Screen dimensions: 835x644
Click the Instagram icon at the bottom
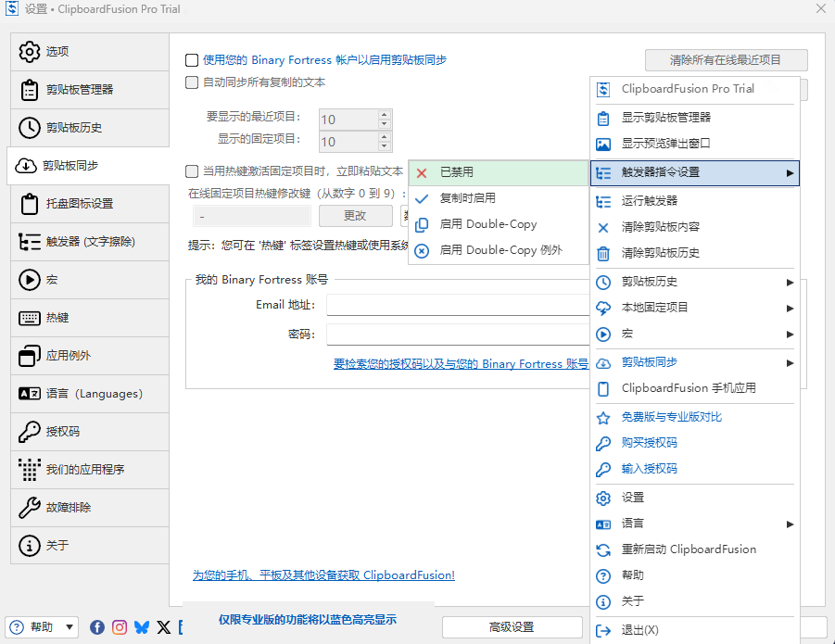click(x=120, y=626)
